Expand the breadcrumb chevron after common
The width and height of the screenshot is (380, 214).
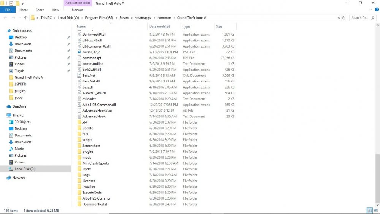(174, 18)
